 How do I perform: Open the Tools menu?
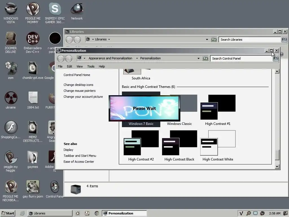91,66
